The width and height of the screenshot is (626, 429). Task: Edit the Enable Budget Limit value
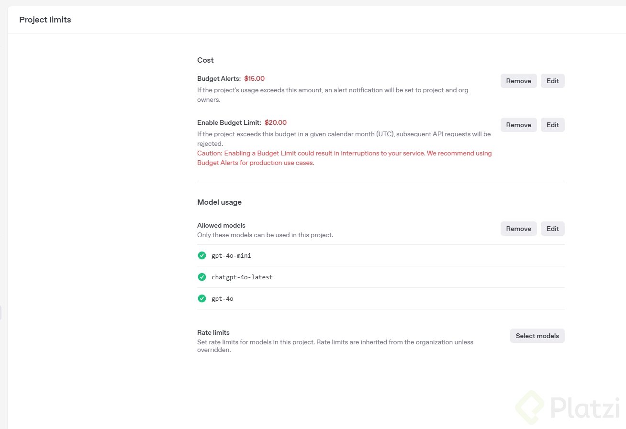click(552, 125)
